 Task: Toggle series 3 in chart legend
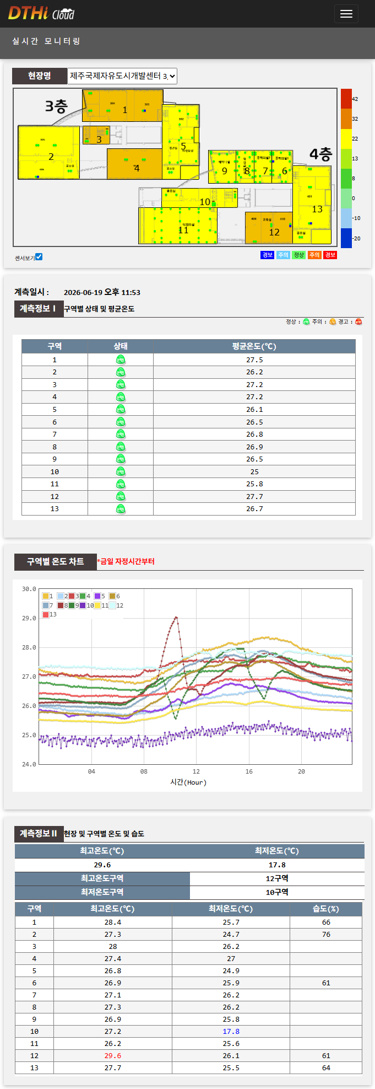pos(72,596)
